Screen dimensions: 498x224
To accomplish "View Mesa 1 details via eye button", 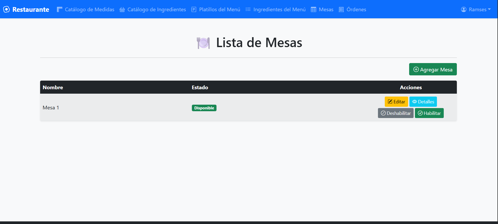I will [423, 102].
